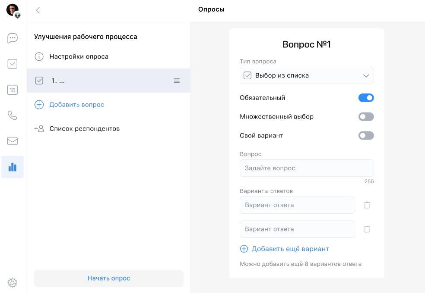Open settings gear icon in sidebar
The width and height of the screenshot is (425, 293).
[x=13, y=283]
